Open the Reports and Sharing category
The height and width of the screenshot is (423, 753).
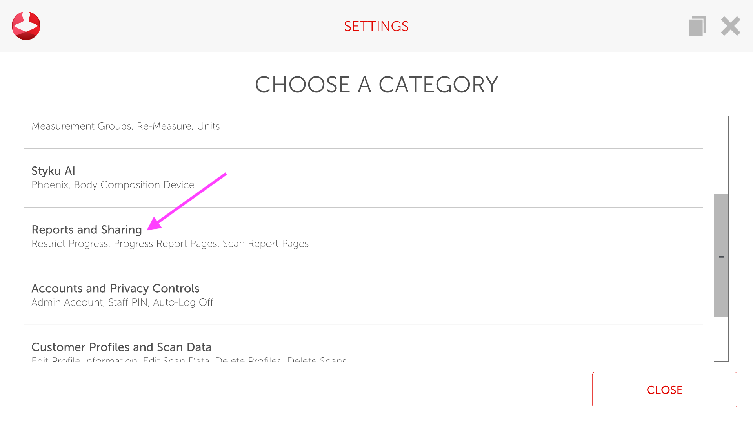87,230
